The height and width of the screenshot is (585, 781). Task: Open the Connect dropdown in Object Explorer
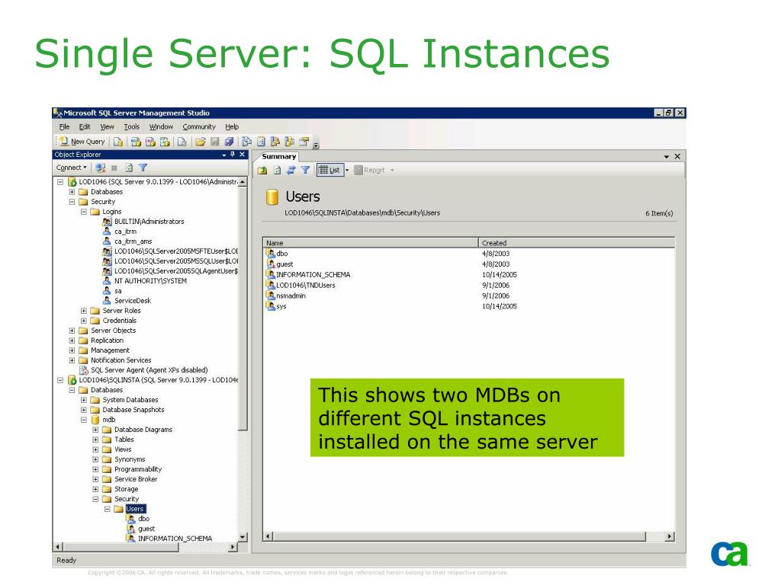coord(71,168)
